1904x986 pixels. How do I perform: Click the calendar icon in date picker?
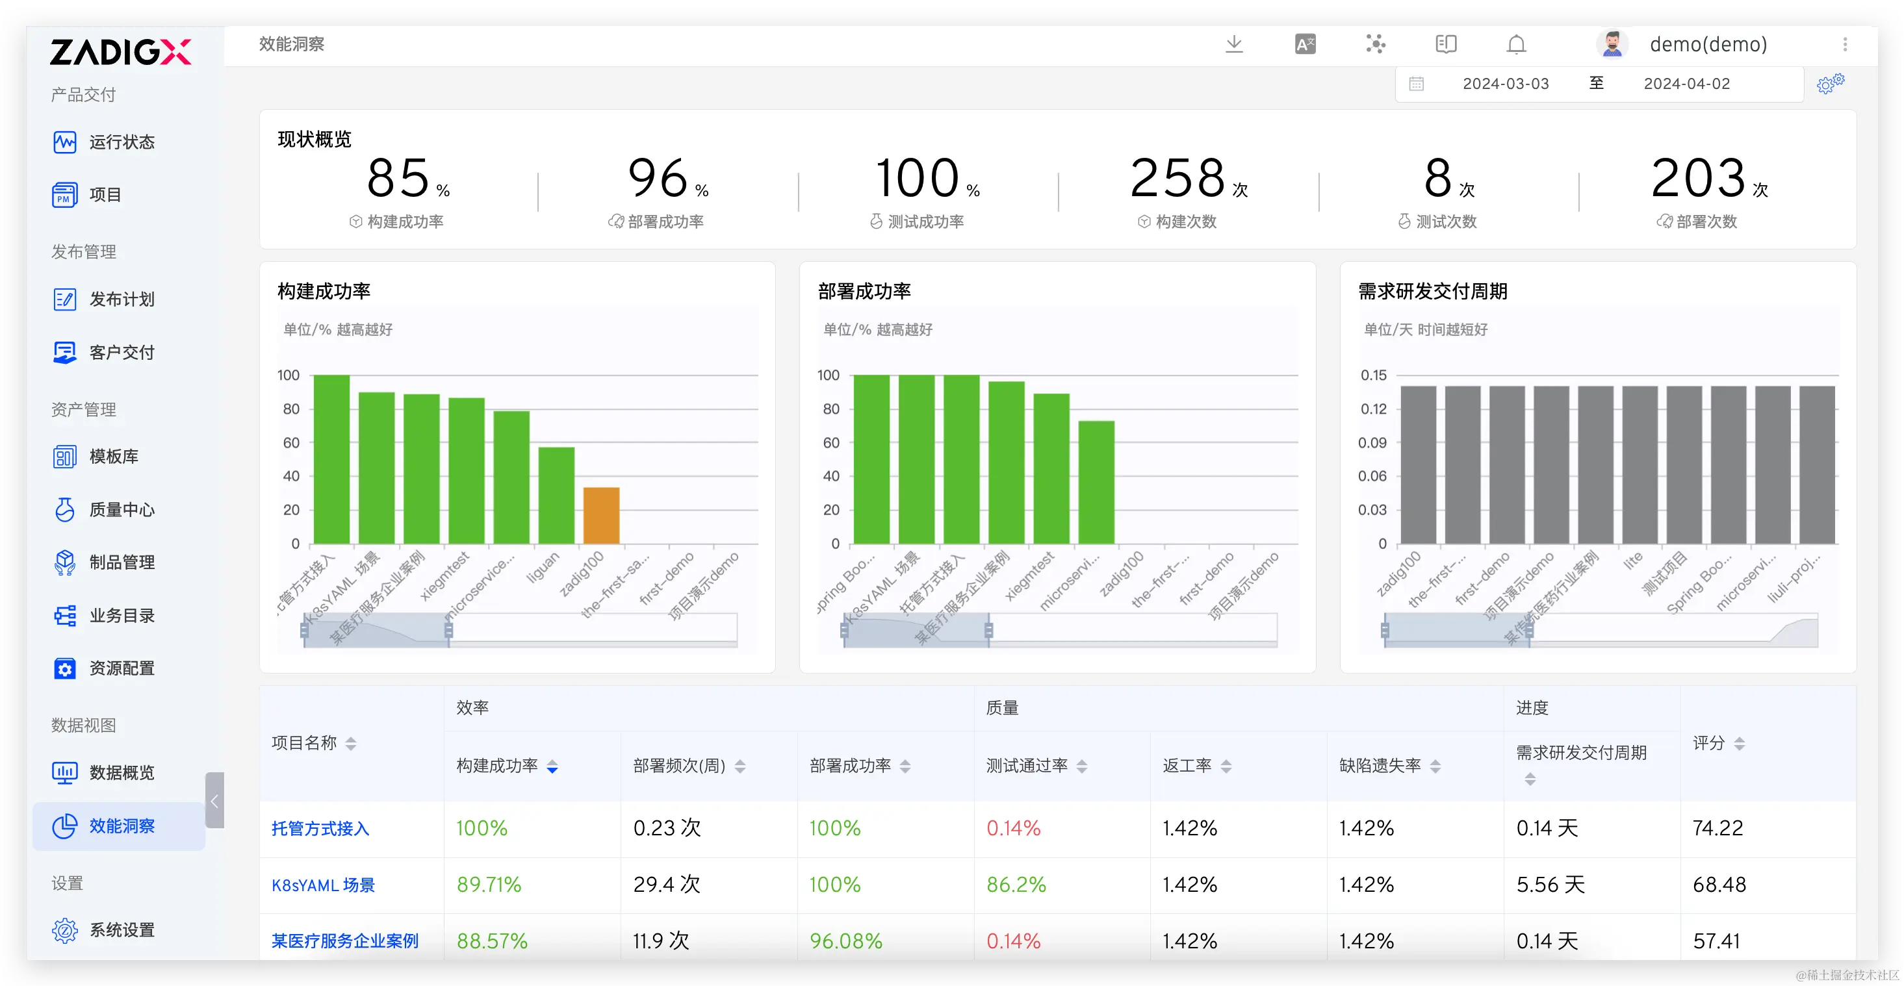1415,83
